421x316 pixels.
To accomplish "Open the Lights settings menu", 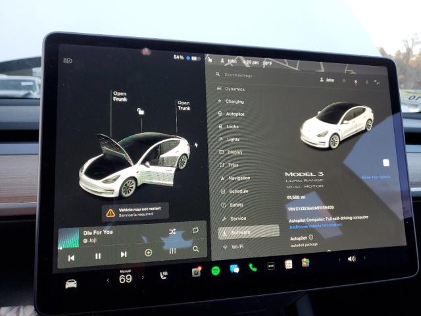I will tap(230, 139).
